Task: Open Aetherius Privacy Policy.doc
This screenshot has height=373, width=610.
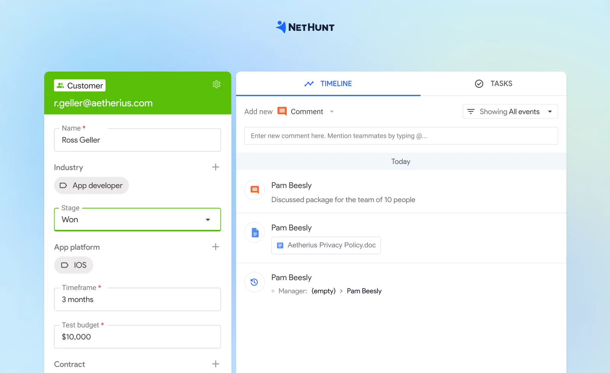Action: point(326,245)
